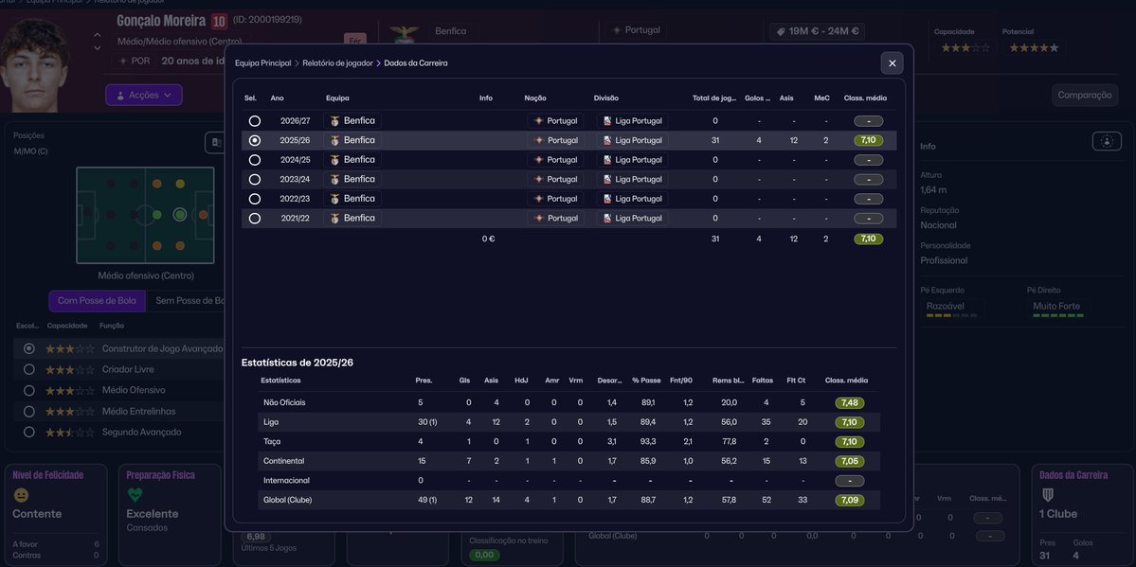Click Portugal flag in 2025/26 row
The width and height of the screenshot is (1136, 567).
(538, 140)
